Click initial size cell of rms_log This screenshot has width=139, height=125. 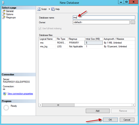tap(93, 47)
